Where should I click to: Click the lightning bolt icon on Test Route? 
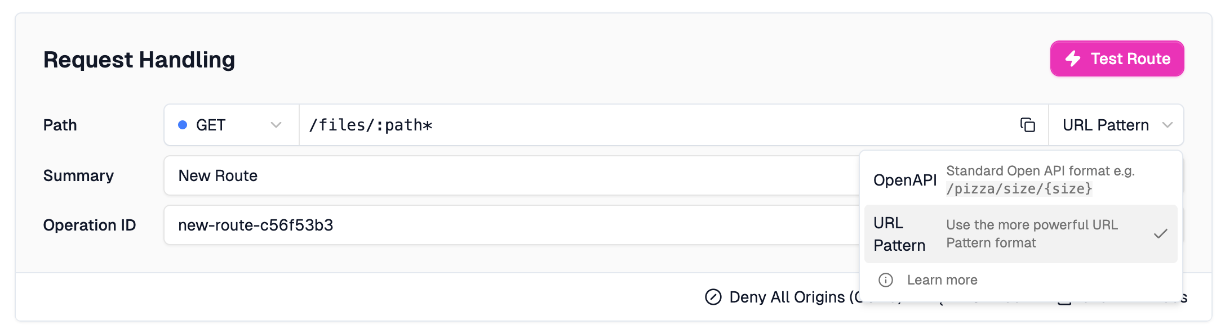1073,58
